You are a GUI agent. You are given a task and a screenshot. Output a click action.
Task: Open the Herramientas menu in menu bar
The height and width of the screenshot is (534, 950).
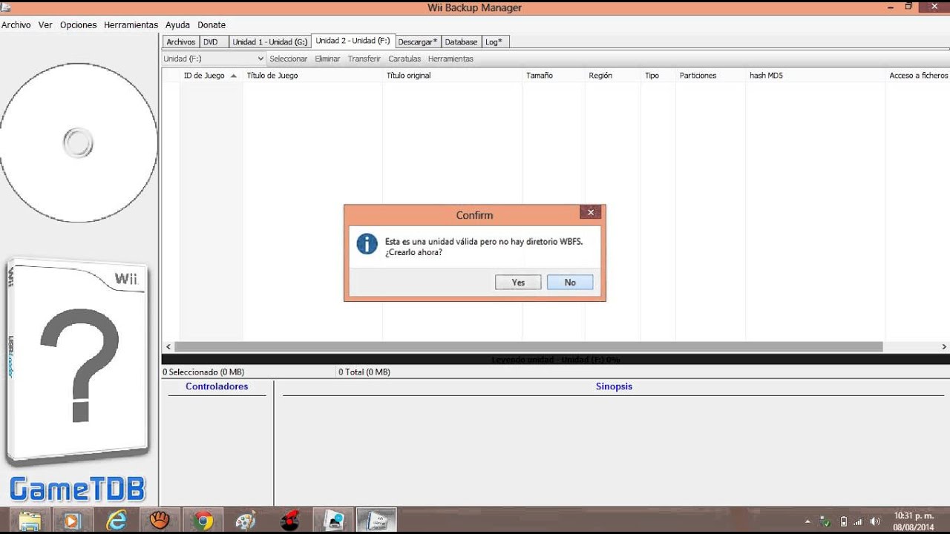pyautogui.click(x=131, y=24)
